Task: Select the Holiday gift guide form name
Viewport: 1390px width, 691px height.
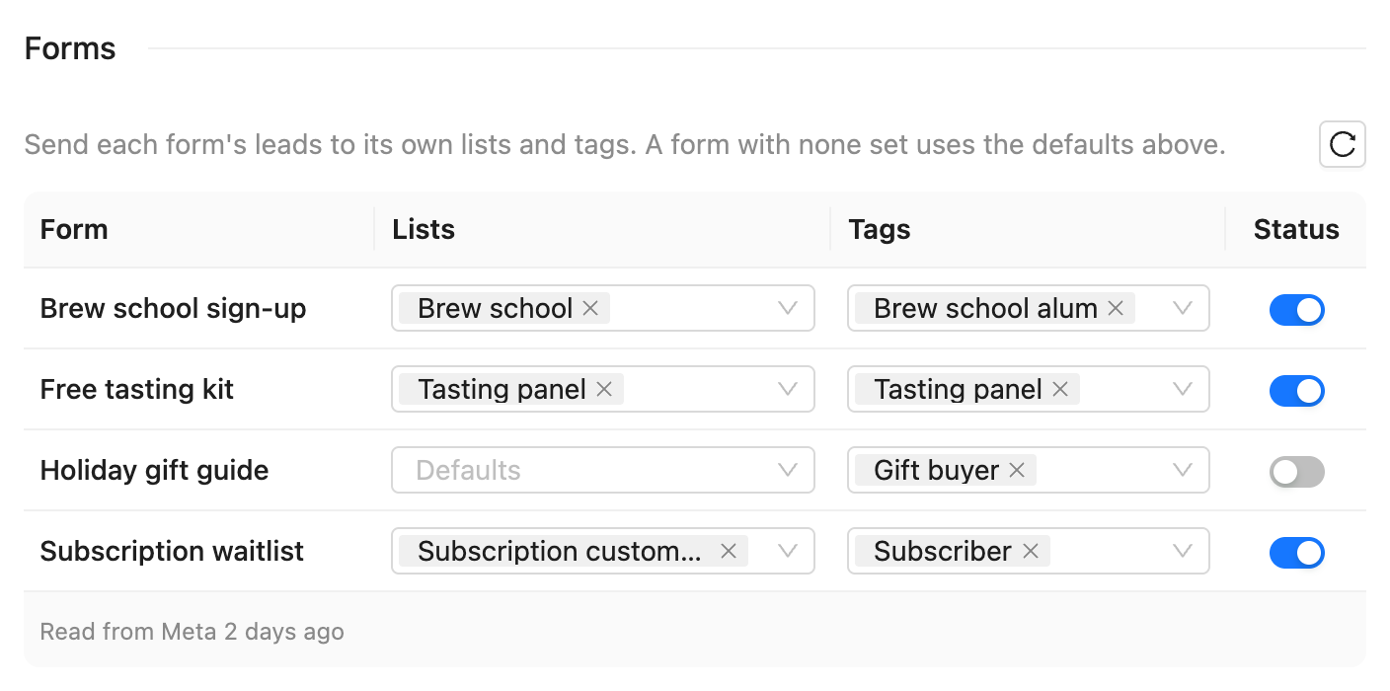Action: [x=154, y=471]
